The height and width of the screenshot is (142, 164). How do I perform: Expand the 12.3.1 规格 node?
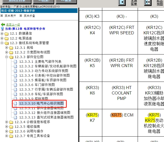pyautogui.click(x=7, y=48)
